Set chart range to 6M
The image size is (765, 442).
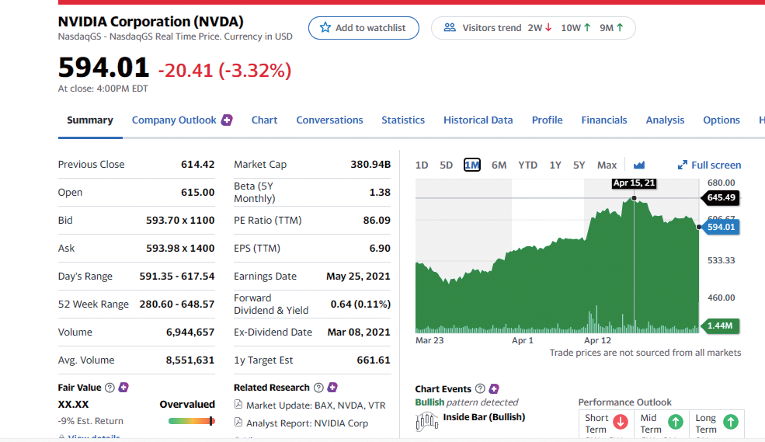[x=499, y=165]
